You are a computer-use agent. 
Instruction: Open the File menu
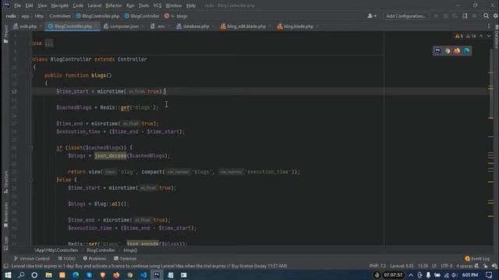pos(17,5)
